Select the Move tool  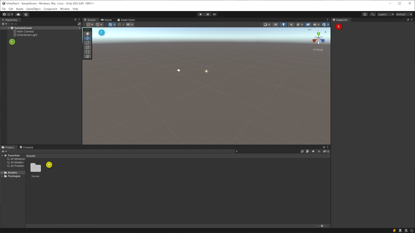[x=87, y=38]
